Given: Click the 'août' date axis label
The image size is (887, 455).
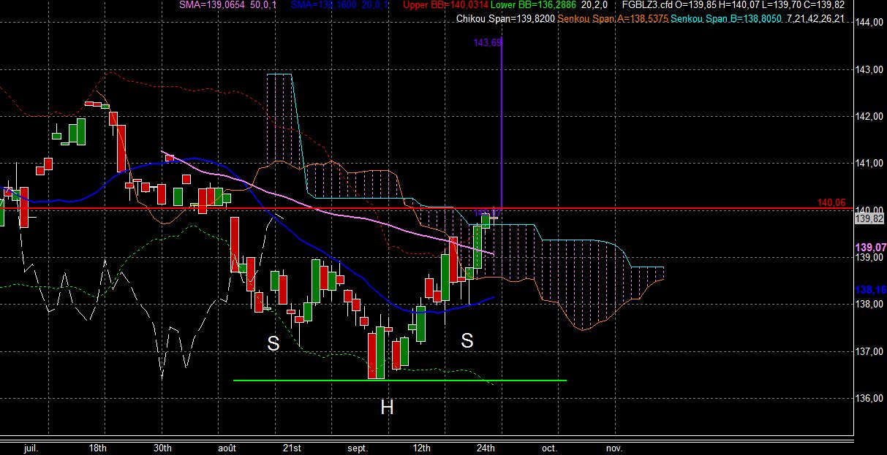Looking at the screenshot, I should coord(227,448).
